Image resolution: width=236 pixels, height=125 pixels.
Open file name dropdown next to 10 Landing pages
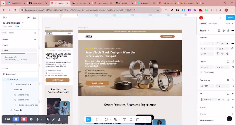tap(23, 23)
